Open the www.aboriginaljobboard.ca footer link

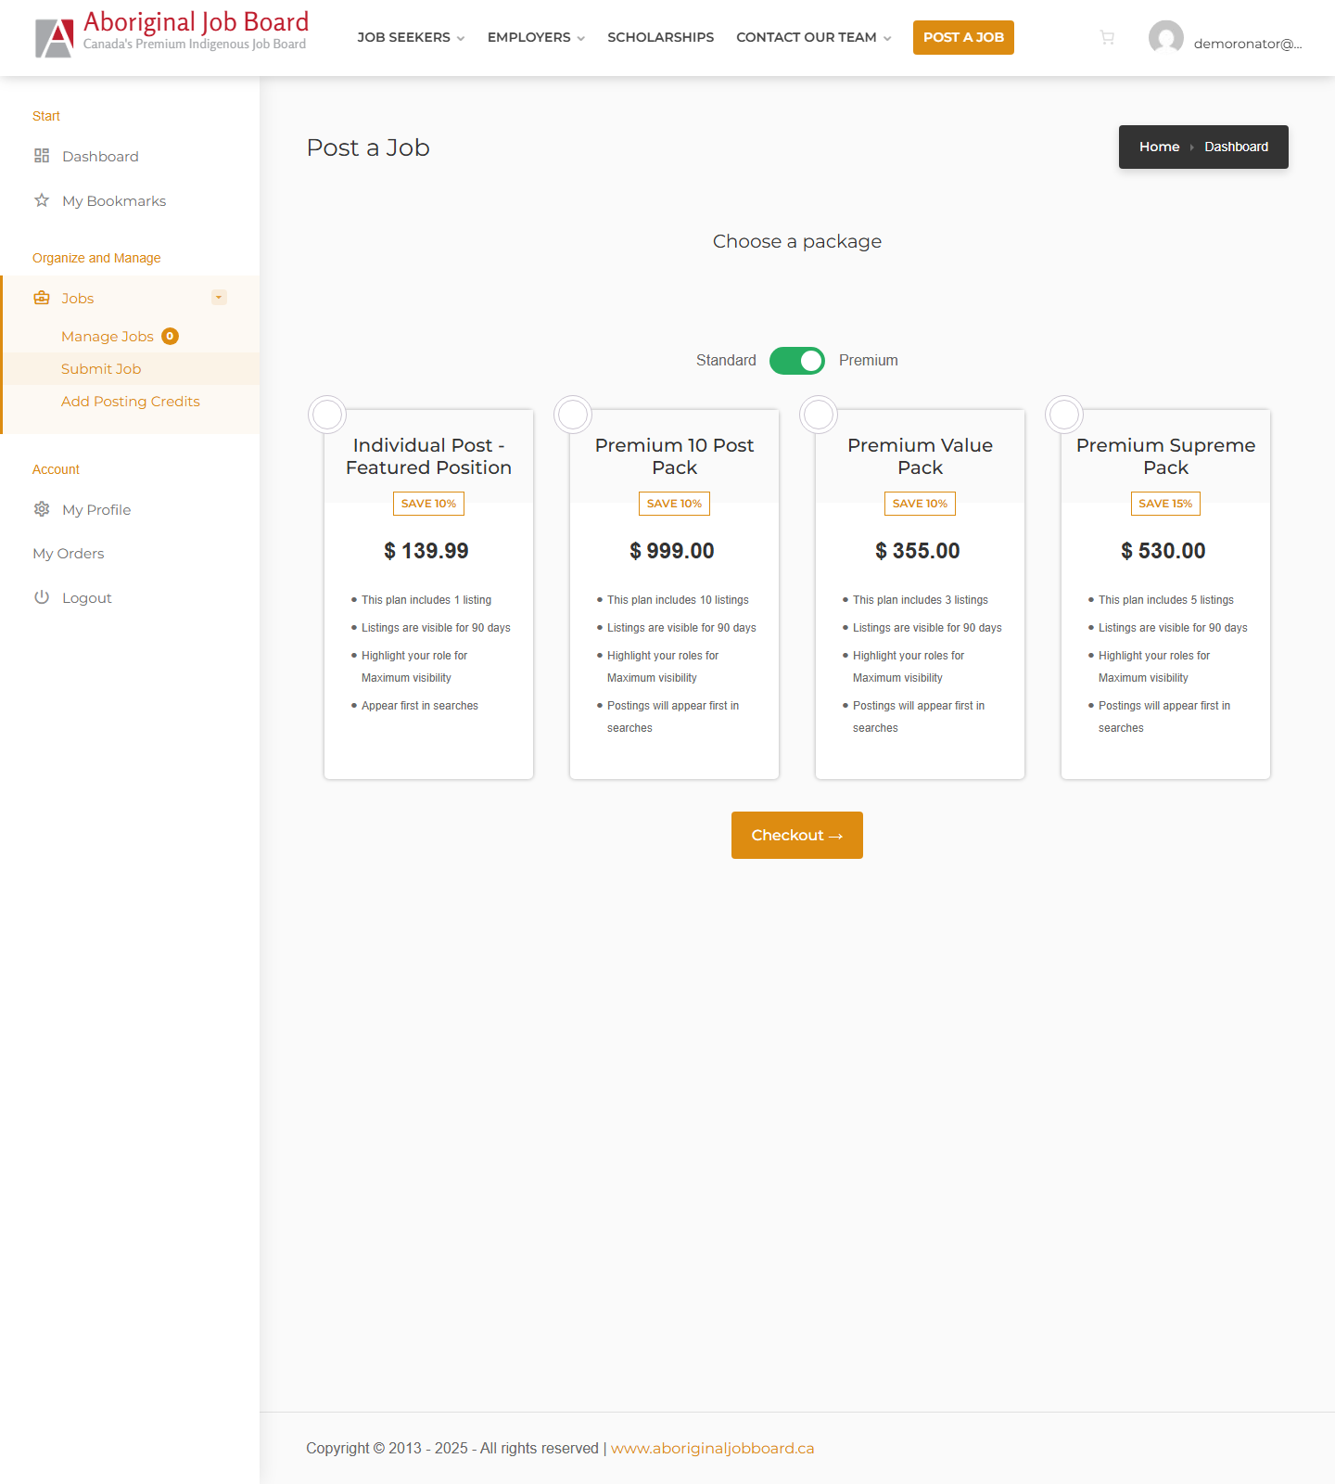click(x=712, y=1448)
